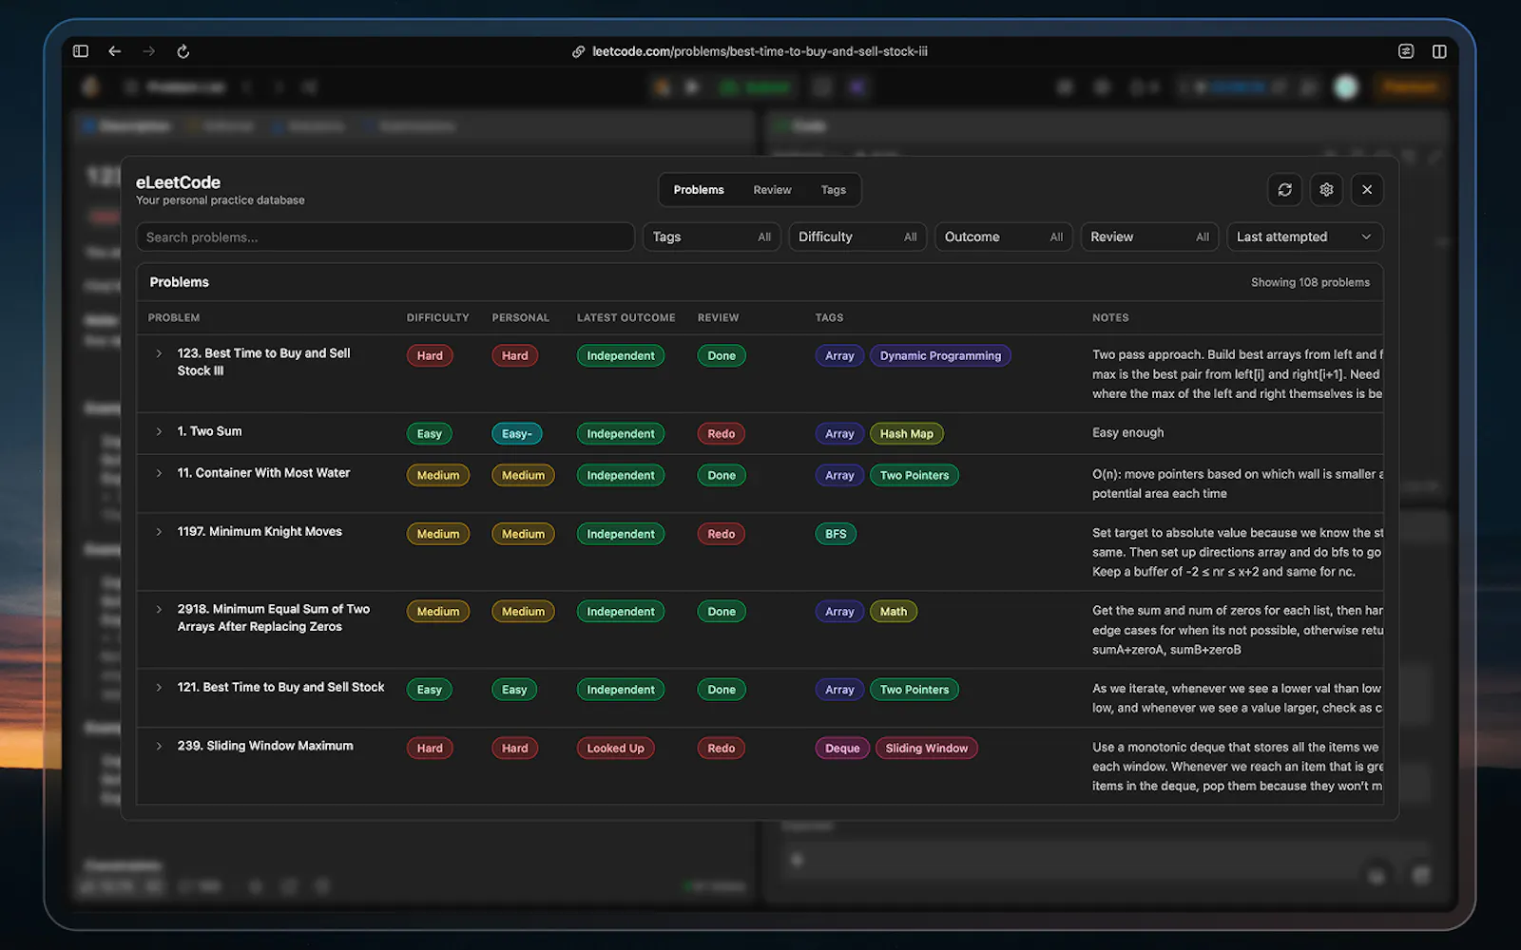Click the 'Showing 108 problems' text
Image resolution: width=1521 pixels, height=950 pixels.
tap(1310, 282)
